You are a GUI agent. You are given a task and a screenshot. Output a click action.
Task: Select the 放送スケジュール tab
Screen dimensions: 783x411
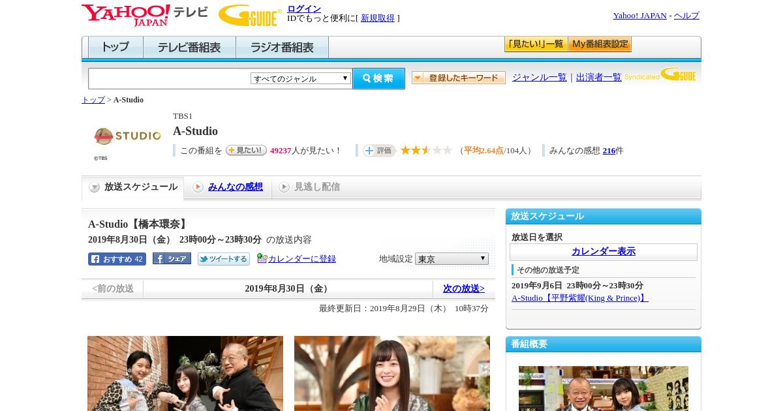pyautogui.click(x=132, y=187)
